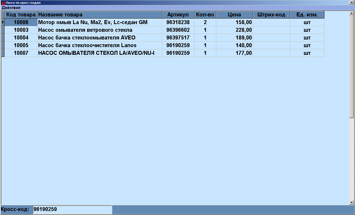Click the current-row arrow marker beside 10006

[3, 23]
